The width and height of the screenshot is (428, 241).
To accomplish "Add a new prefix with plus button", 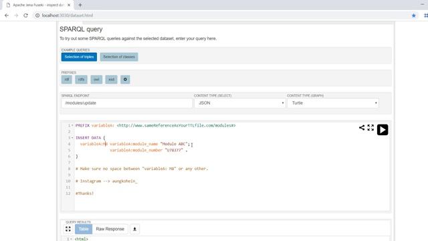I will point(125,80).
